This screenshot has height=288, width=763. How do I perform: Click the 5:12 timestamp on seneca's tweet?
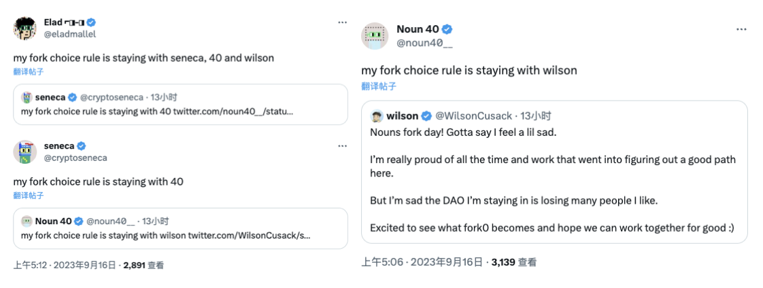pyautogui.click(x=30, y=266)
